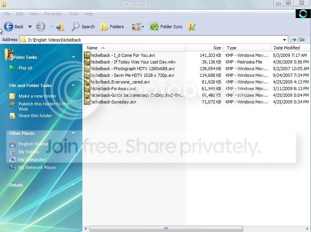The height and width of the screenshot is (232, 311).
Task: Click the Share this folder icon
Action: point(12,116)
